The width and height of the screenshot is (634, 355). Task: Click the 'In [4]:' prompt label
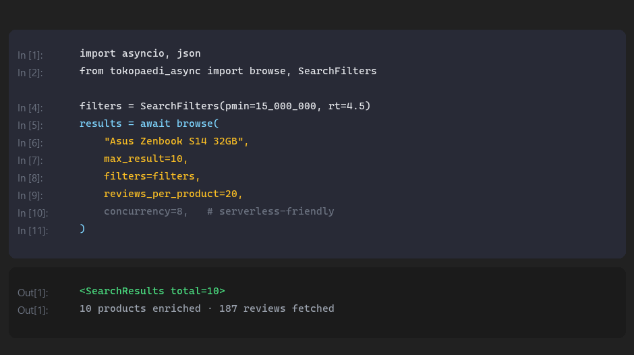click(30, 108)
